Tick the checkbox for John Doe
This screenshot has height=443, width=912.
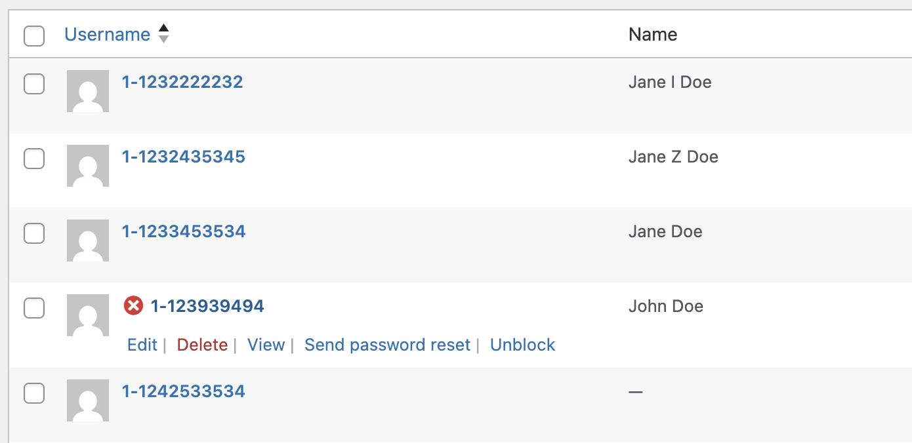tap(34, 308)
